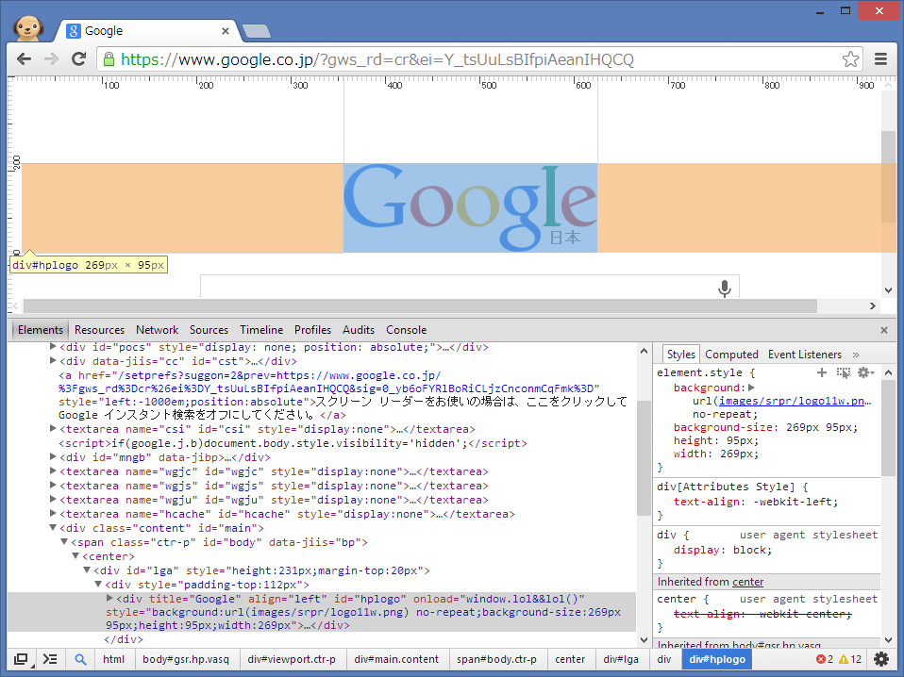Click the setprefs href link in DOM
The height and width of the screenshot is (677, 904).
[329, 382]
